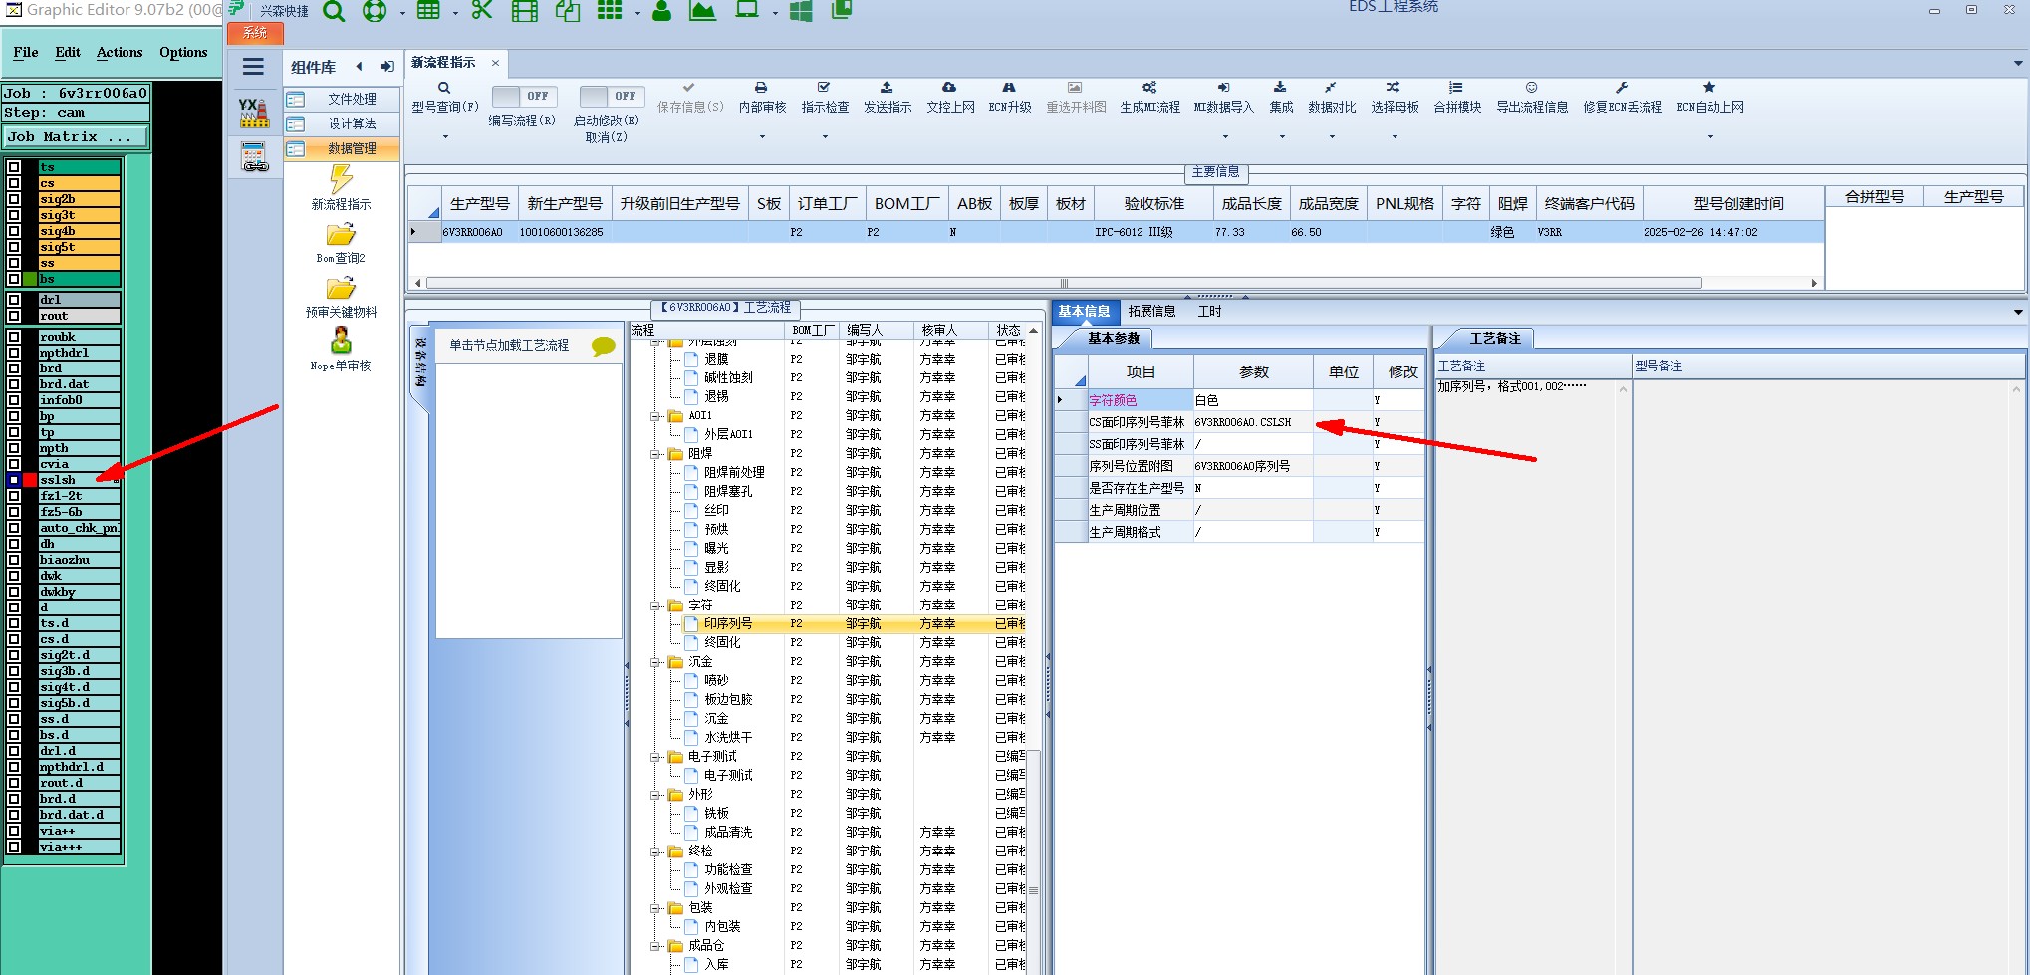Open the 文件处理 section
2030x975 pixels.
[x=342, y=99]
